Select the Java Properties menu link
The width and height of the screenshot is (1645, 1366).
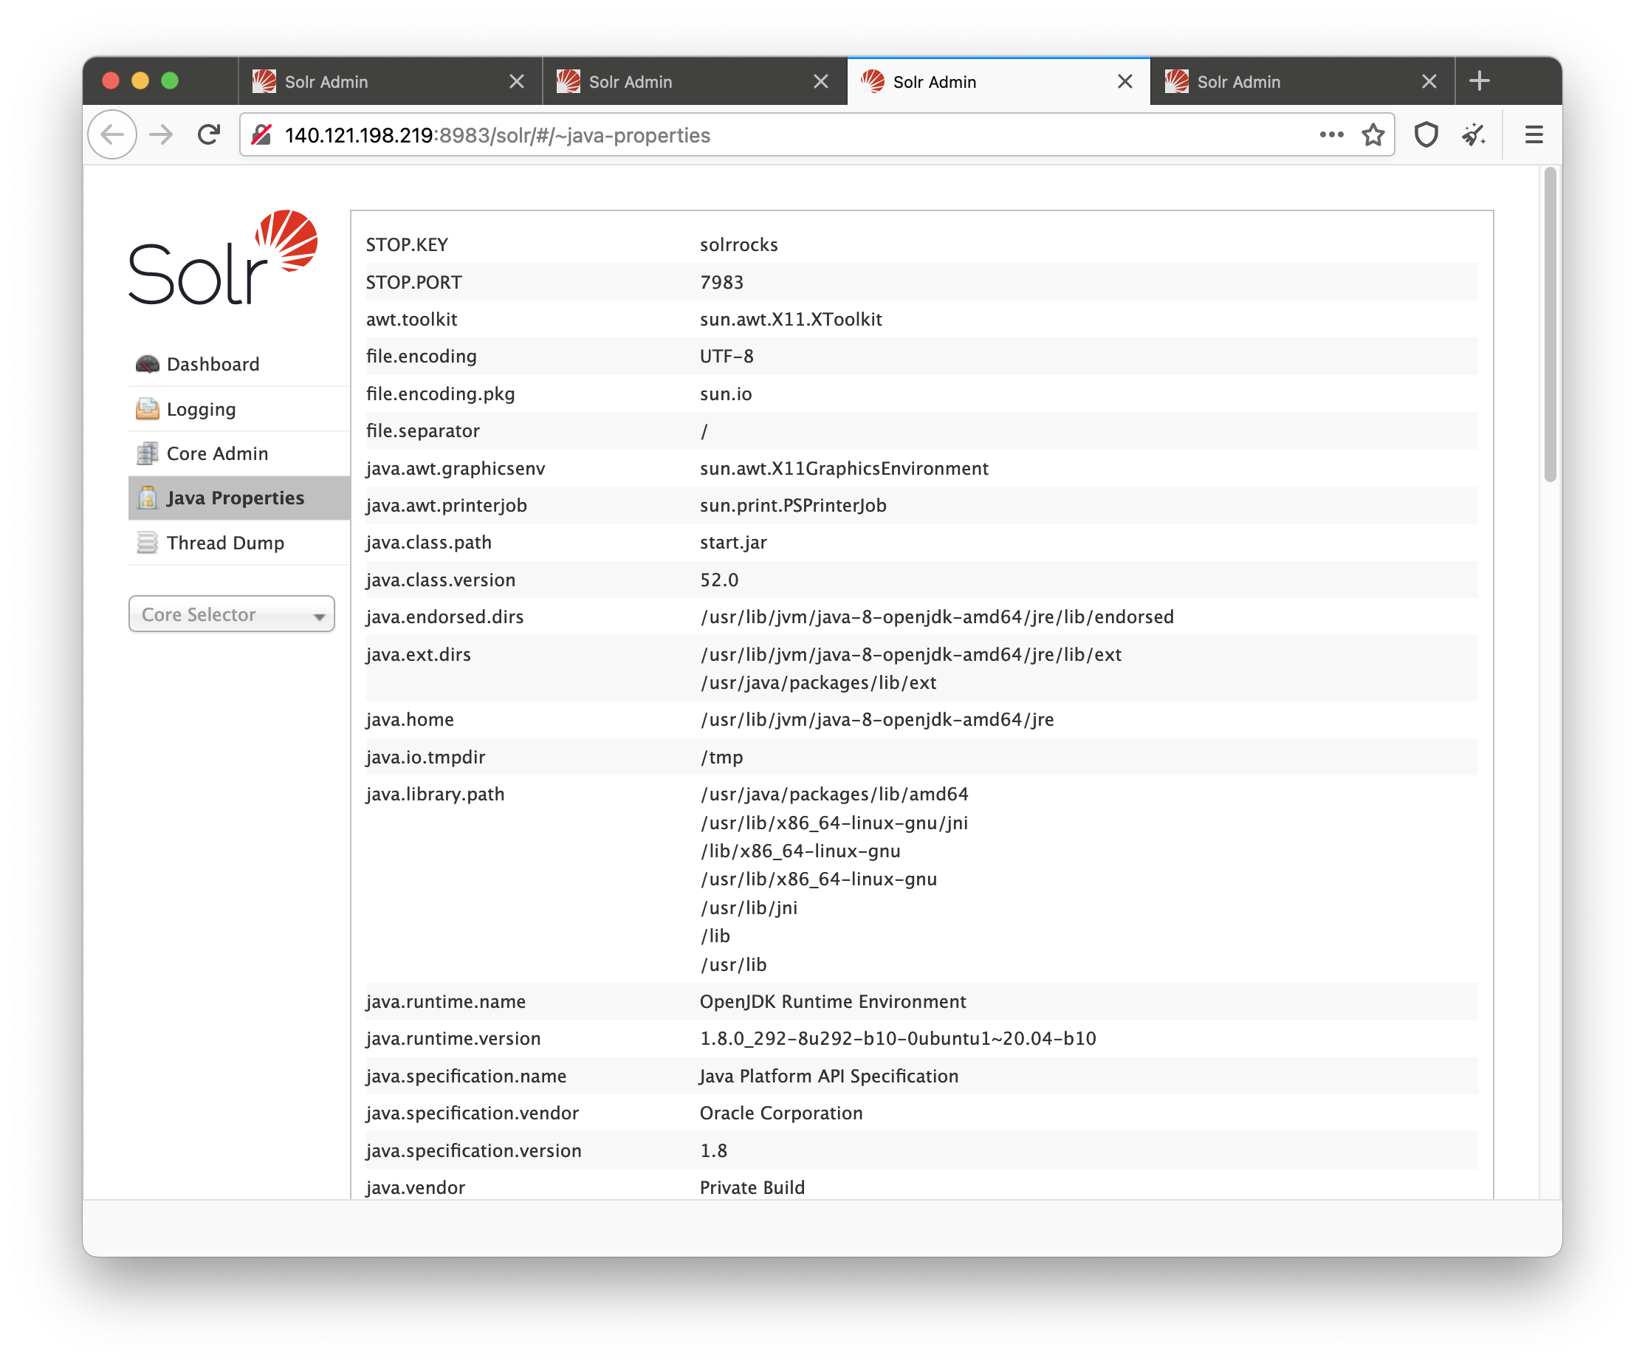(x=236, y=498)
